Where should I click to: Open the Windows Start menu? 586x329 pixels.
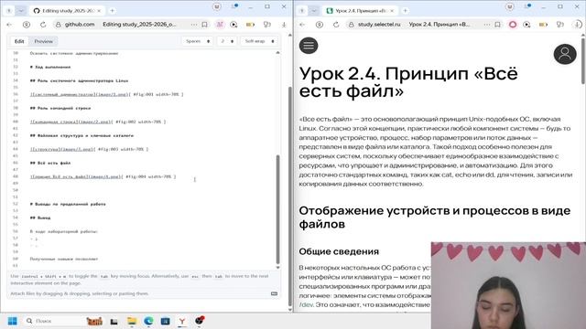tap(12, 321)
